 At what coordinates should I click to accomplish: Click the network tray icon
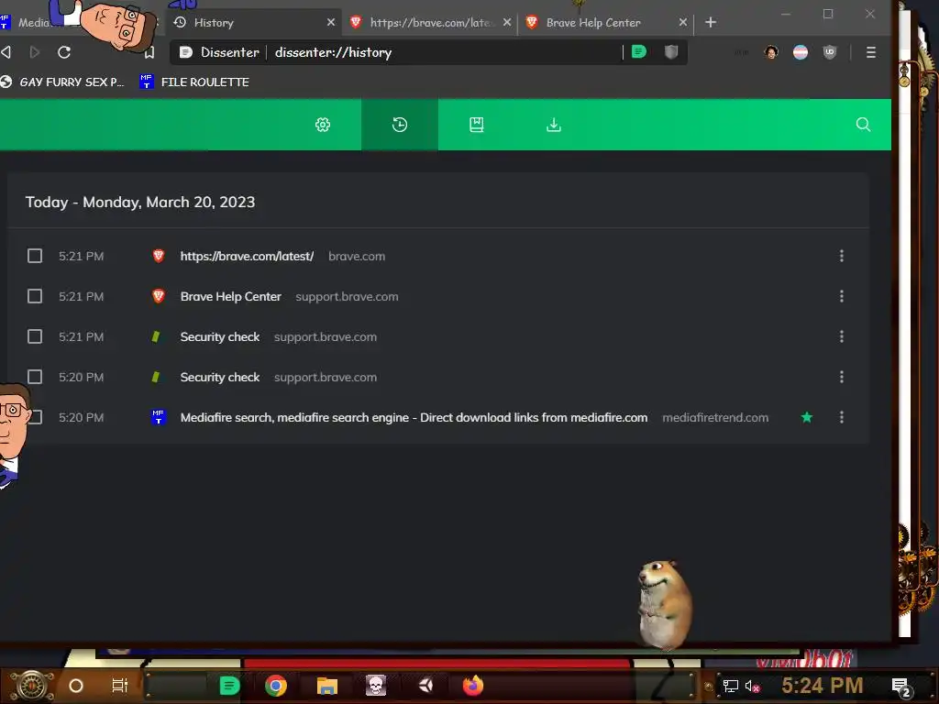point(730,686)
